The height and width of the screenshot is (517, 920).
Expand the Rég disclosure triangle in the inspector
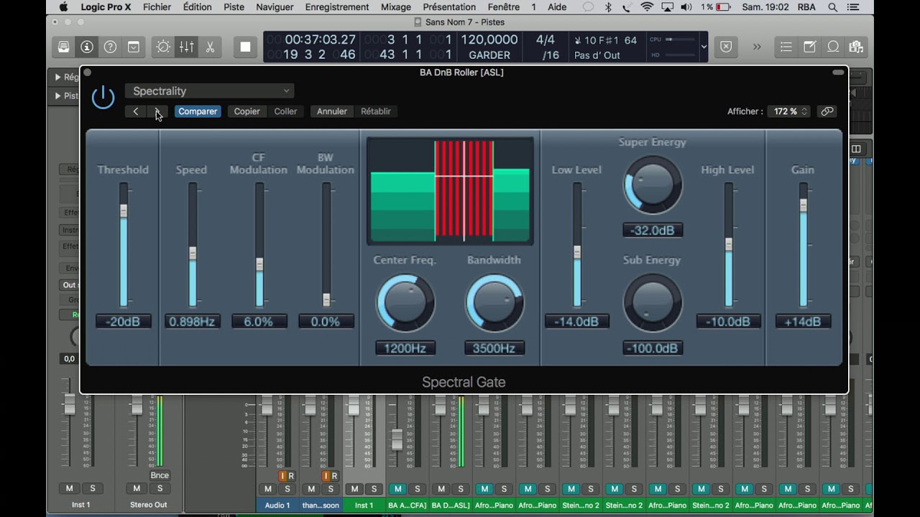(58, 77)
